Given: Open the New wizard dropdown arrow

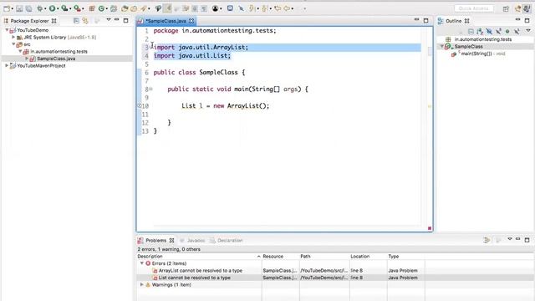Looking at the screenshot, I should pos(12,9).
